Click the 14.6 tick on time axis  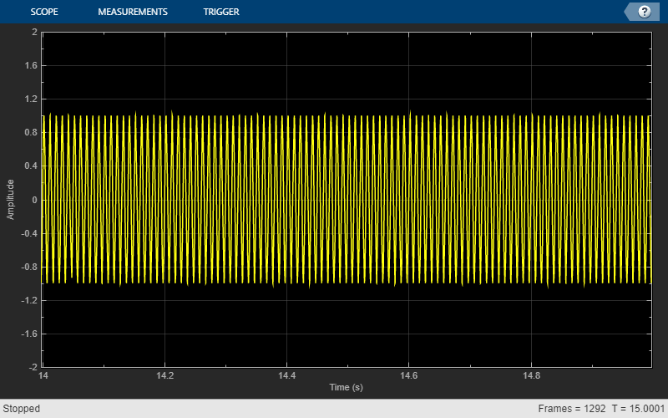click(x=407, y=376)
